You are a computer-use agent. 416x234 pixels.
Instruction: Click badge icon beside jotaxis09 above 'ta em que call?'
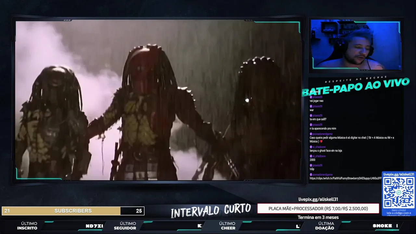point(311,115)
